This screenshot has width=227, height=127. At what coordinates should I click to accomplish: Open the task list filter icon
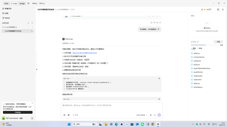coord(32,23)
